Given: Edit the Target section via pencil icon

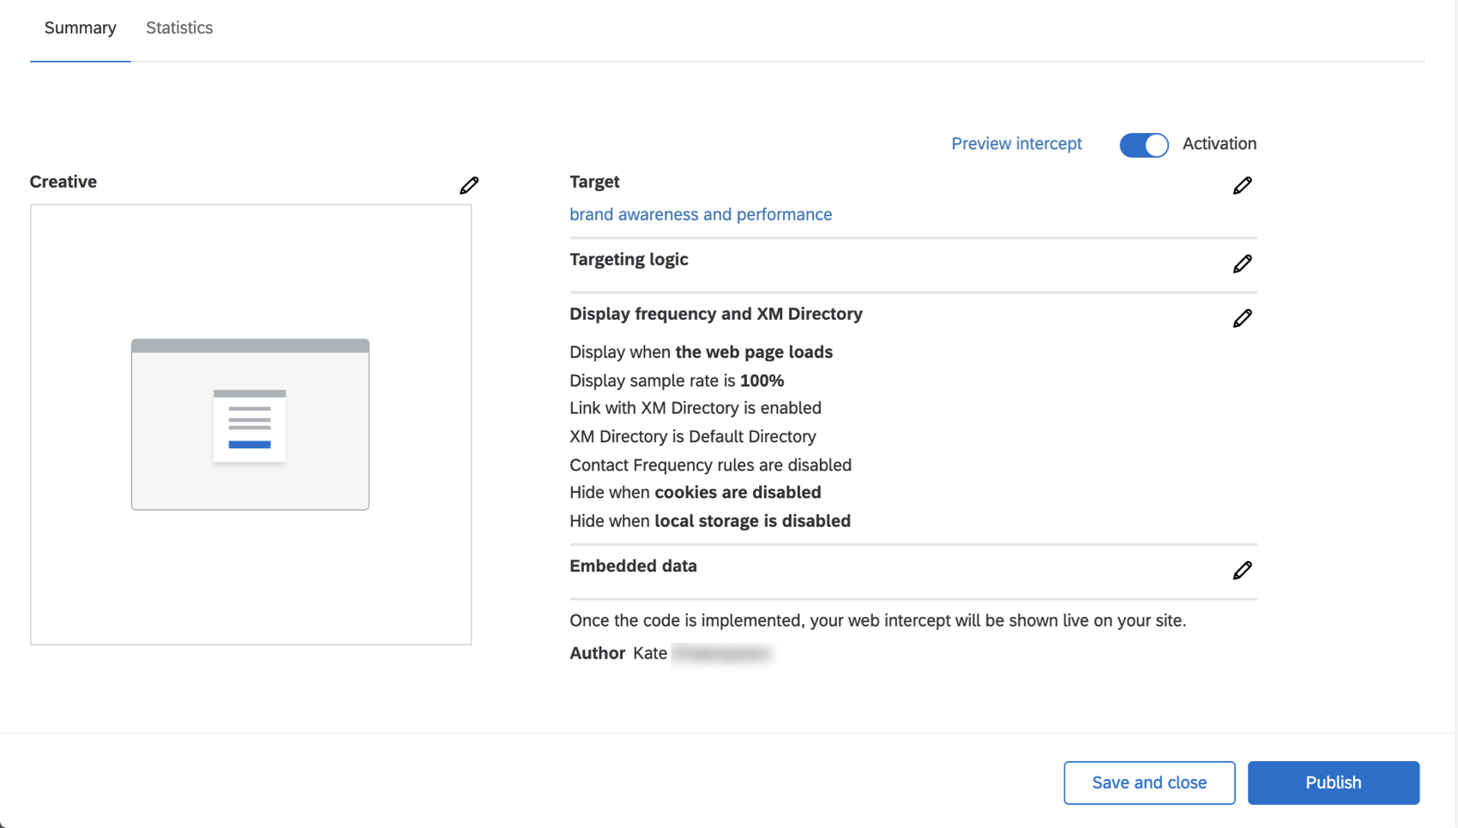Looking at the screenshot, I should point(1243,185).
